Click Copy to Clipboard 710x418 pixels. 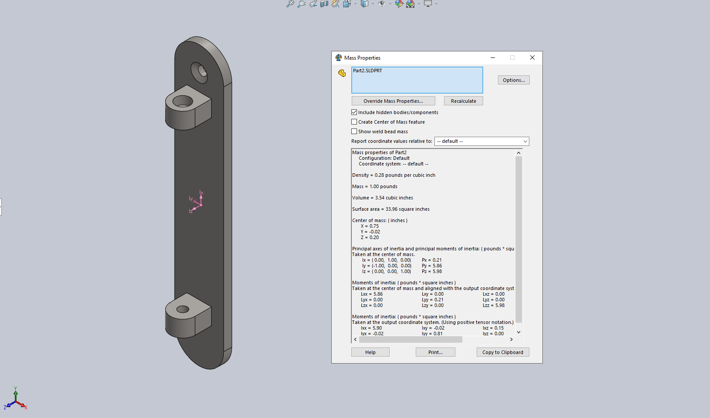pyautogui.click(x=502, y=352)
